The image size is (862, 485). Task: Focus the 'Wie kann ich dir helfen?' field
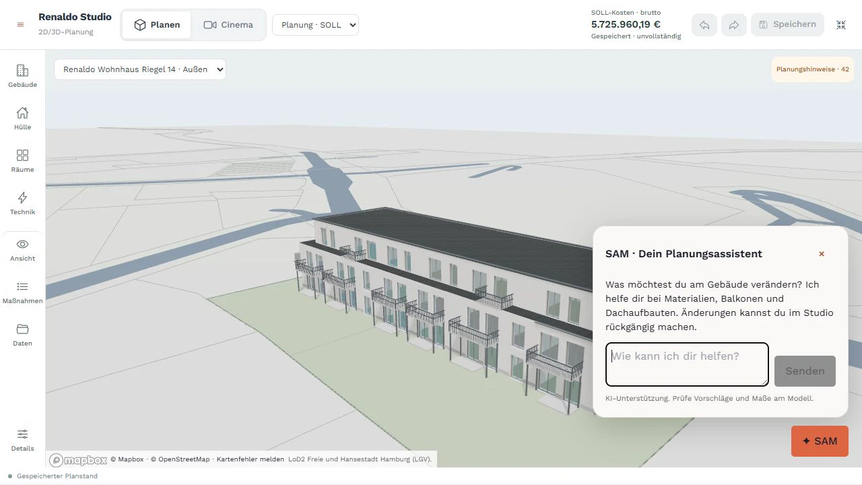(687, 364)
